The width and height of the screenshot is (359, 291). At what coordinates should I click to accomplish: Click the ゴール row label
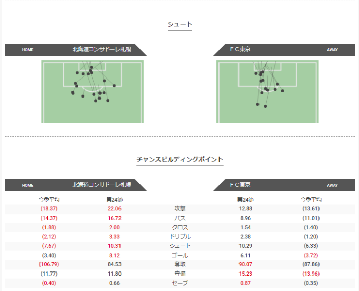point(180,255)
